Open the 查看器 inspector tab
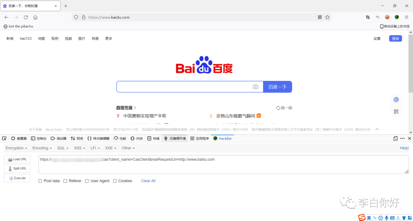The image size is (413, 221). click(19, 139)
